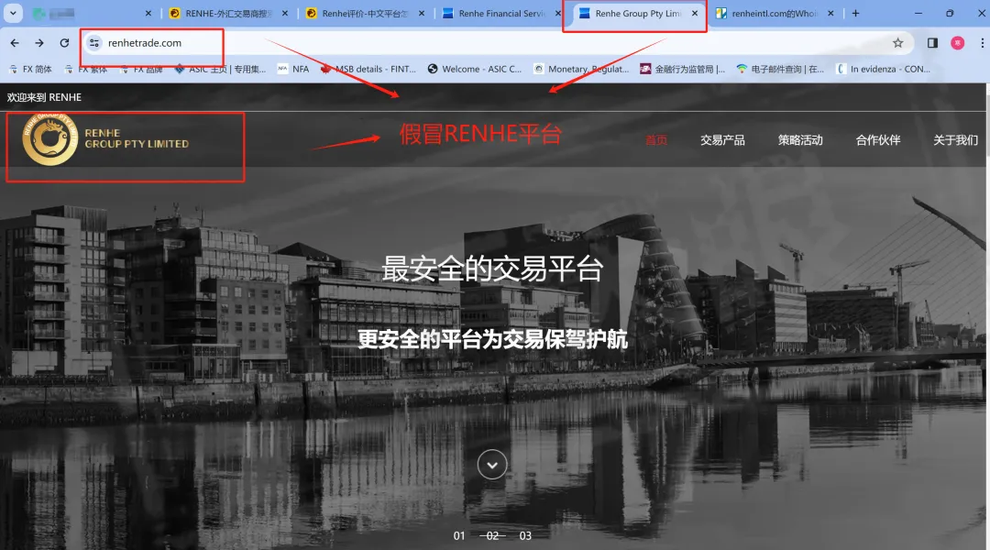Viewport: 990px width, 550px height.
Task: Click the 更安全的平台为交易保驾护航 tagline
Action: [492, 339]
